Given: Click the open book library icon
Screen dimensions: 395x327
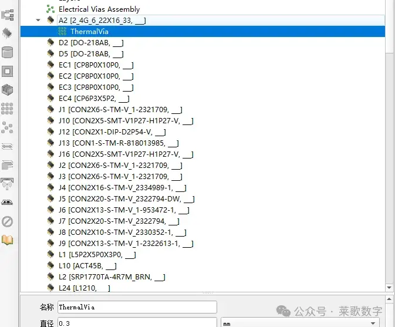Looking at the screenshot, I should point(7,240).
